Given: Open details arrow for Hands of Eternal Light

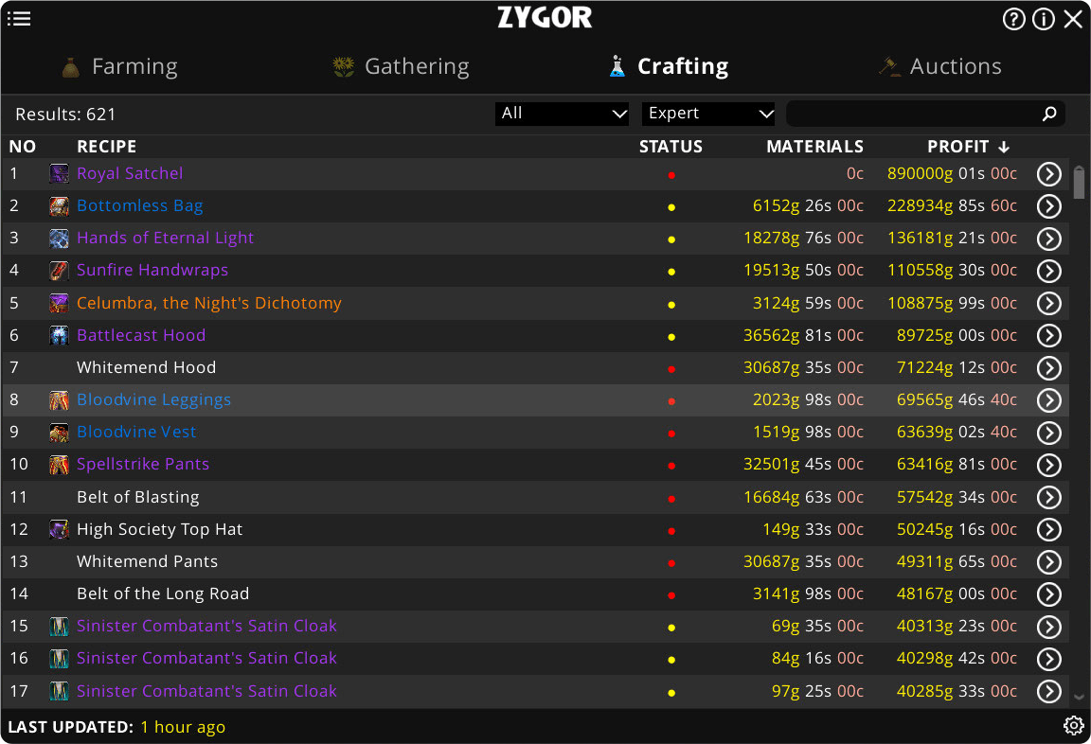Looking at the screenshot, I should [1048, 239].
